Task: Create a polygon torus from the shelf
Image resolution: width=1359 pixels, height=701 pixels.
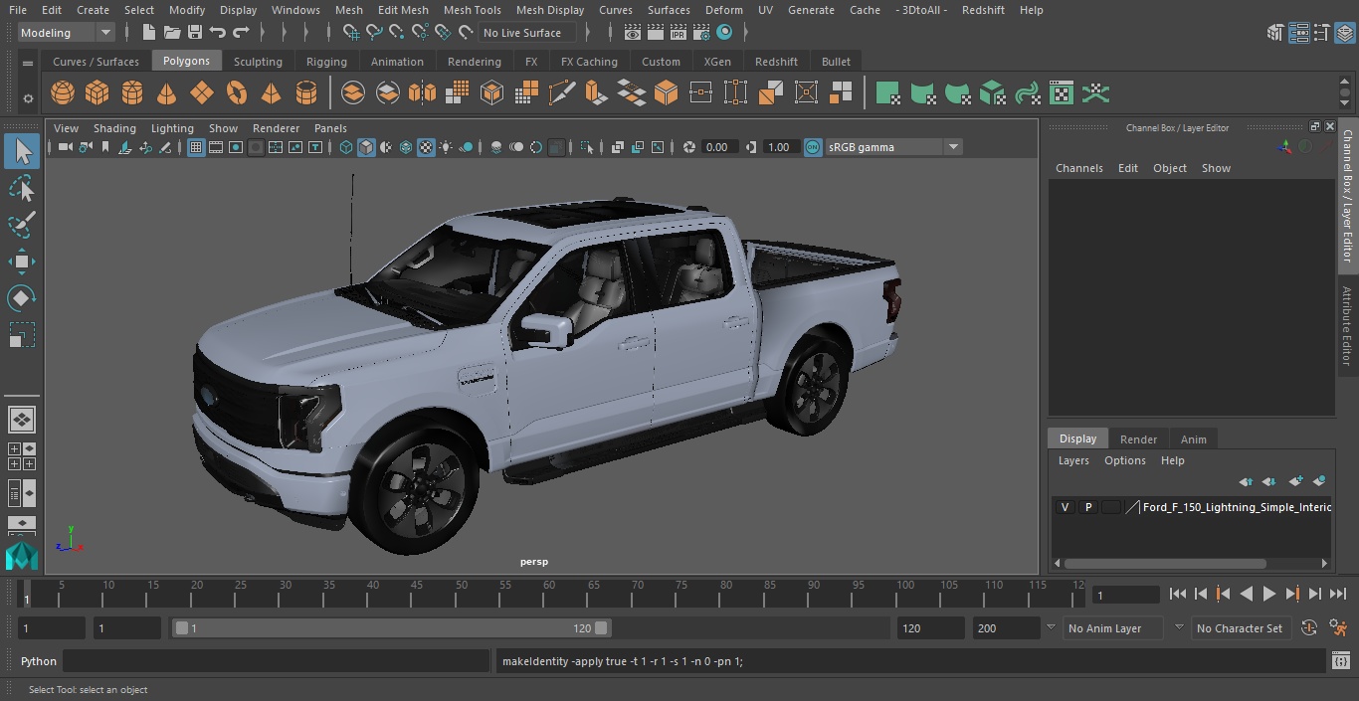Action: (237, 93)
